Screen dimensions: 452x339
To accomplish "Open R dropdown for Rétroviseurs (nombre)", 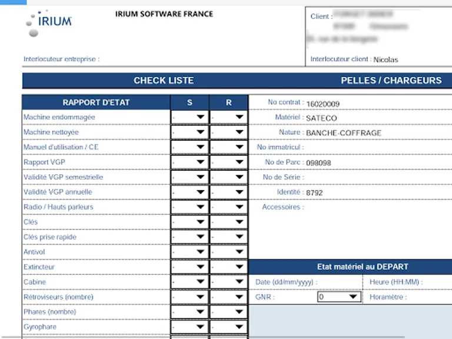I will [x=228, y=297].
